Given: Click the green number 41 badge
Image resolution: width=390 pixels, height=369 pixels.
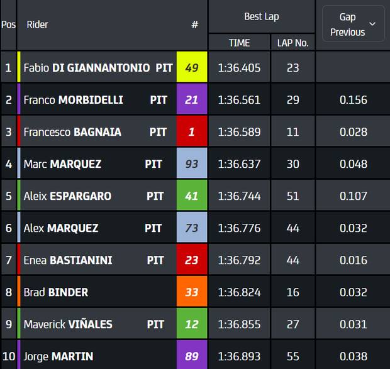Looking at the screenshot, I should [x=192, y=196].
